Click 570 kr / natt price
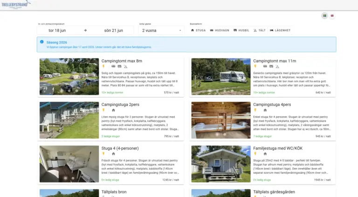The width and height of the screenshot is (358, 197). click(172, 92)
